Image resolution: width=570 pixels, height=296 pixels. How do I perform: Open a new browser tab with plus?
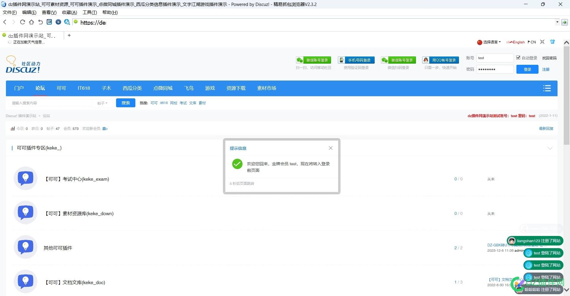pyautogui.click(x=69, y=35)
